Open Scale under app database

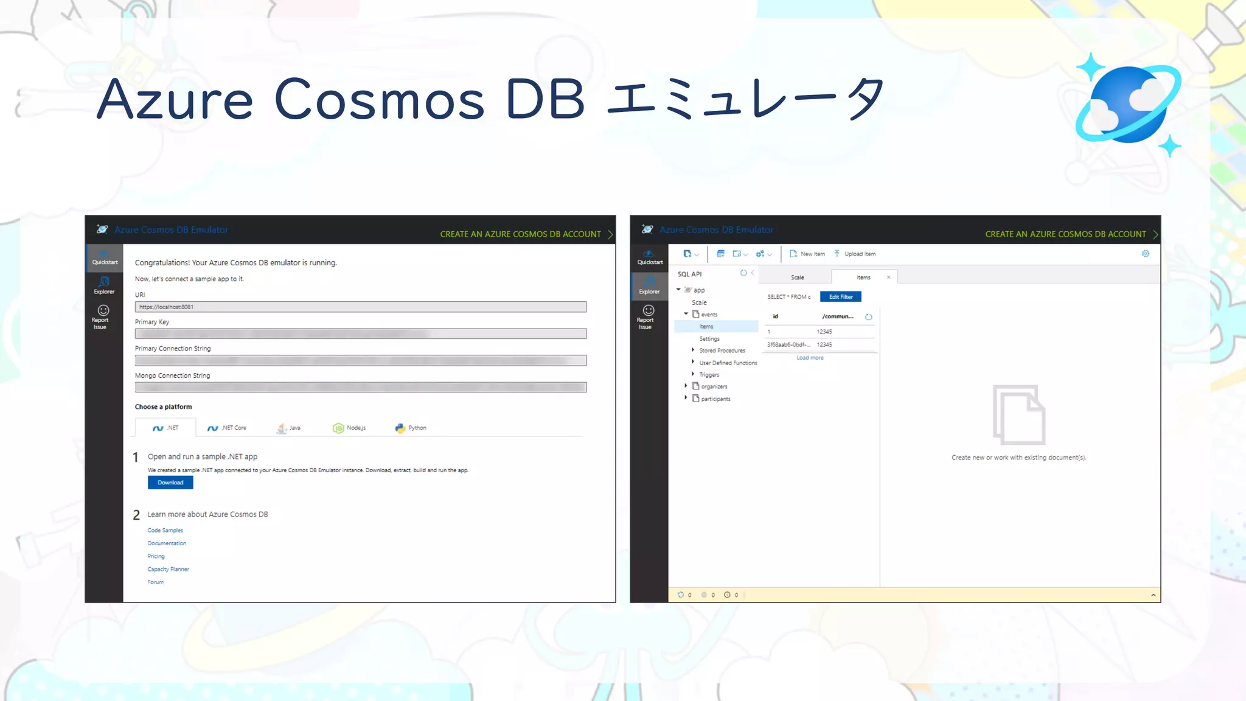(x=699, y=302)
